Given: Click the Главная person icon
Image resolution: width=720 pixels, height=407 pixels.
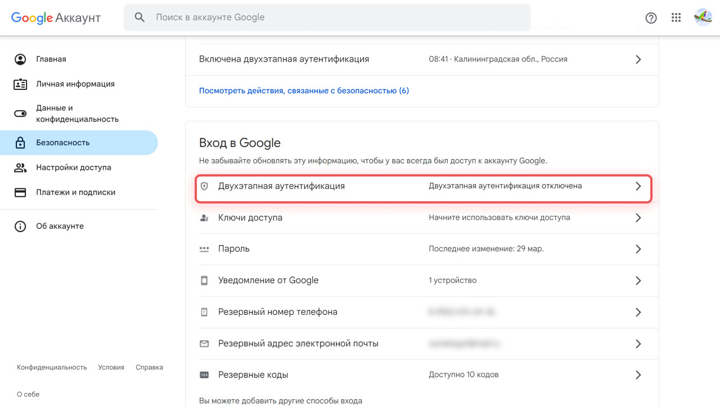Looking at the screenshot, I should point(20,59).
